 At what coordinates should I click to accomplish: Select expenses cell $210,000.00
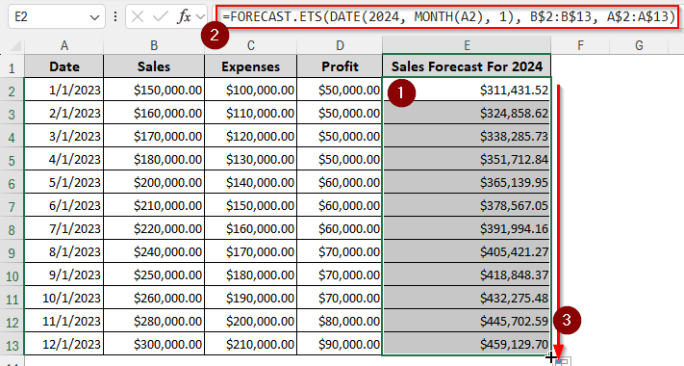pos(250,345)
